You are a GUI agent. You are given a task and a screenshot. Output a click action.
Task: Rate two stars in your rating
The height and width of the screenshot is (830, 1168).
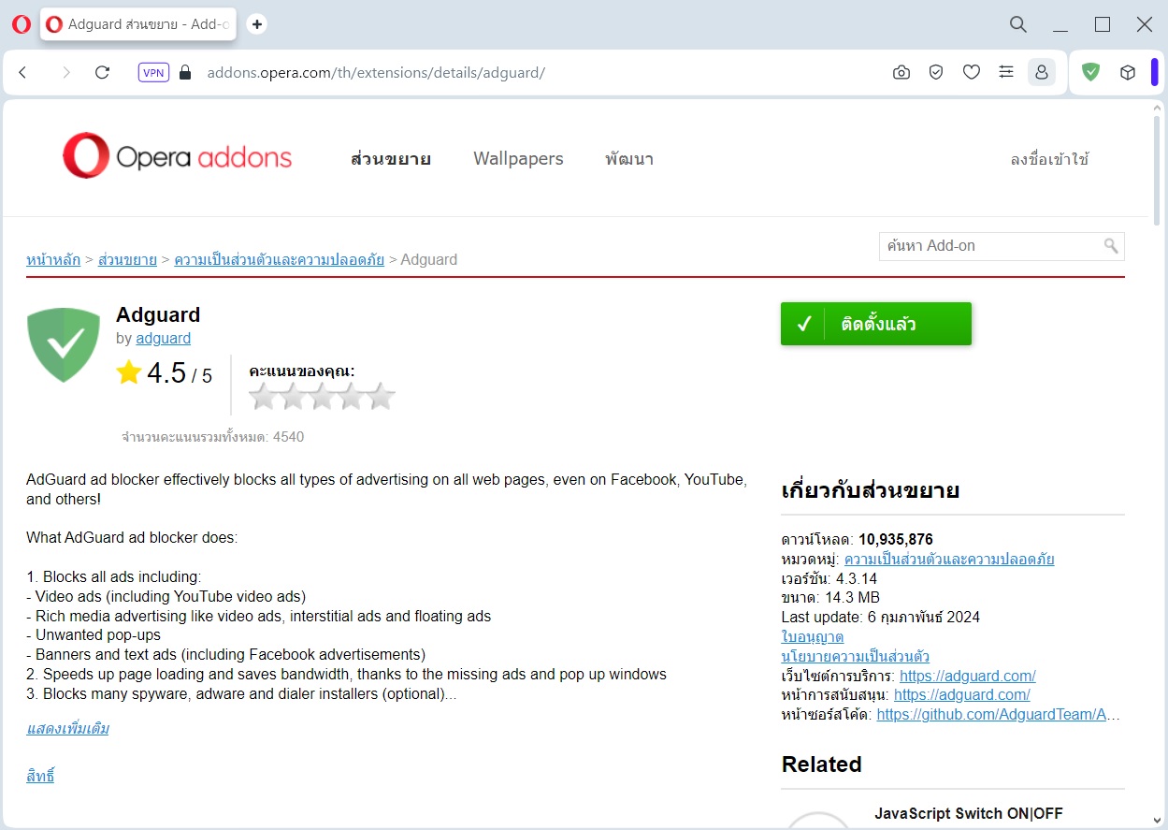tap(292, 397)
